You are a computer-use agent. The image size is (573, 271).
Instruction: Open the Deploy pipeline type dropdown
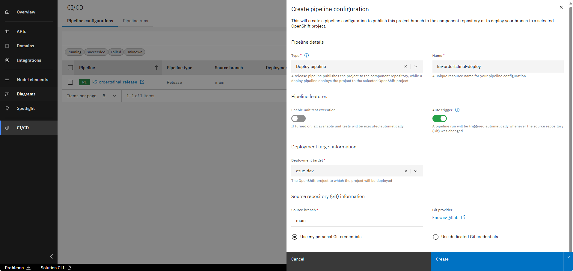click(416, 66)
